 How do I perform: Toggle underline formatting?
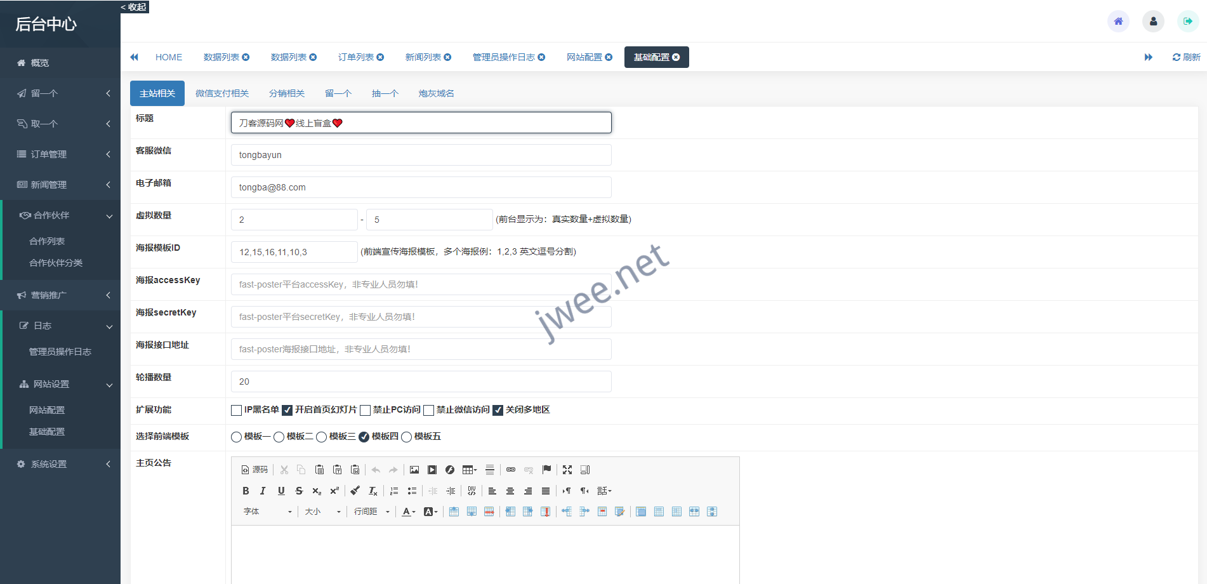281,491
